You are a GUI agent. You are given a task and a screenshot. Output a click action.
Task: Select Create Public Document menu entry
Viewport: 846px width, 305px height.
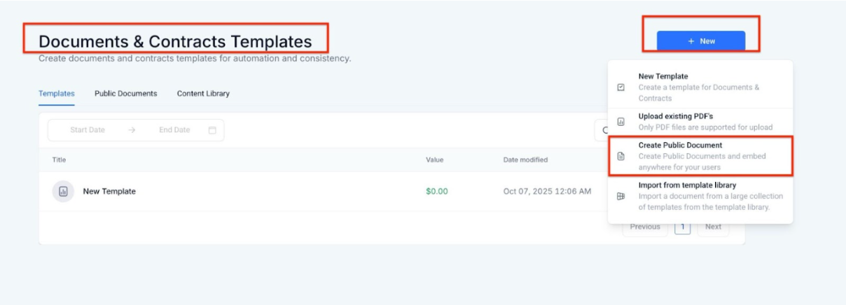point(679,146)
